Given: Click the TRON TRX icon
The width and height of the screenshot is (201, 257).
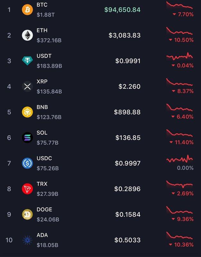Looking at the screenshot, I should pyautogui.click(x=27, y=189).
